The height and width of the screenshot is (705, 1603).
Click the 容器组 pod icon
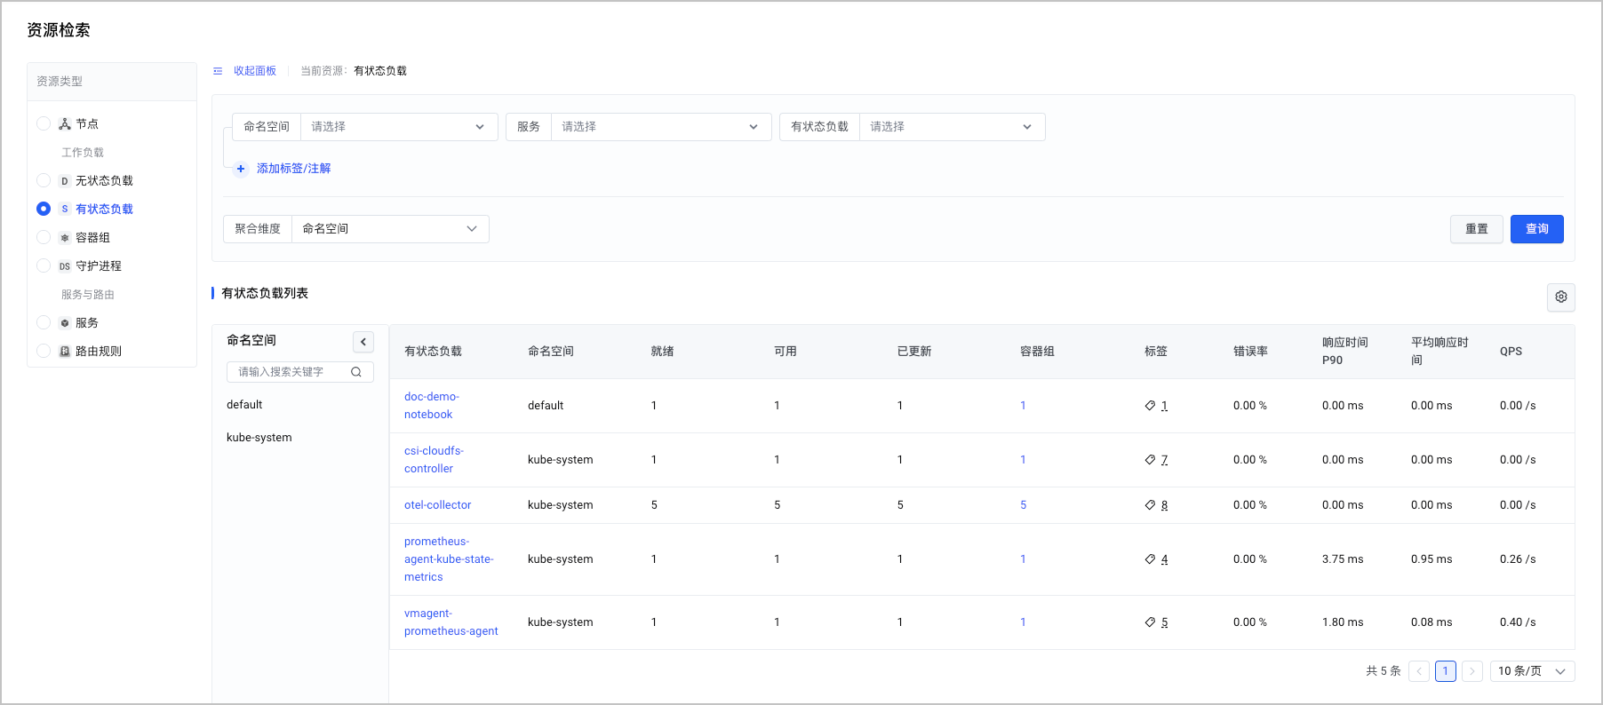pos(65,238)
